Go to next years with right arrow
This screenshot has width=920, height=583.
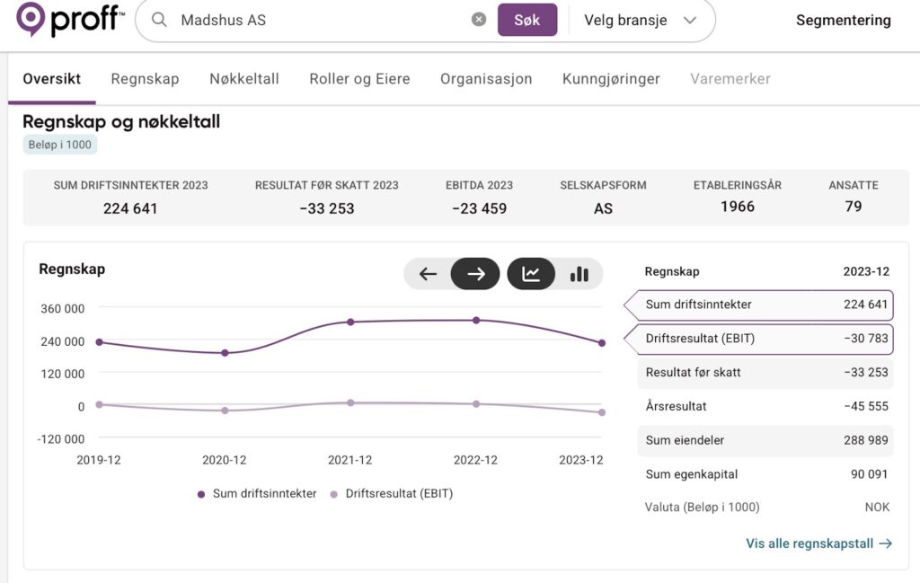click(x=476, y=274)
